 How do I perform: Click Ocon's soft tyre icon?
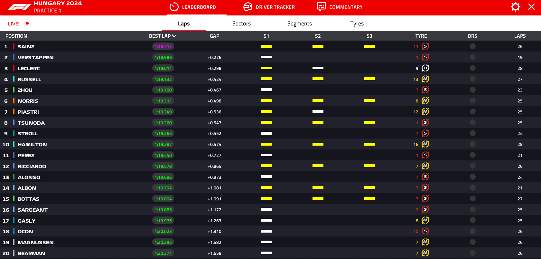point(425,231)
